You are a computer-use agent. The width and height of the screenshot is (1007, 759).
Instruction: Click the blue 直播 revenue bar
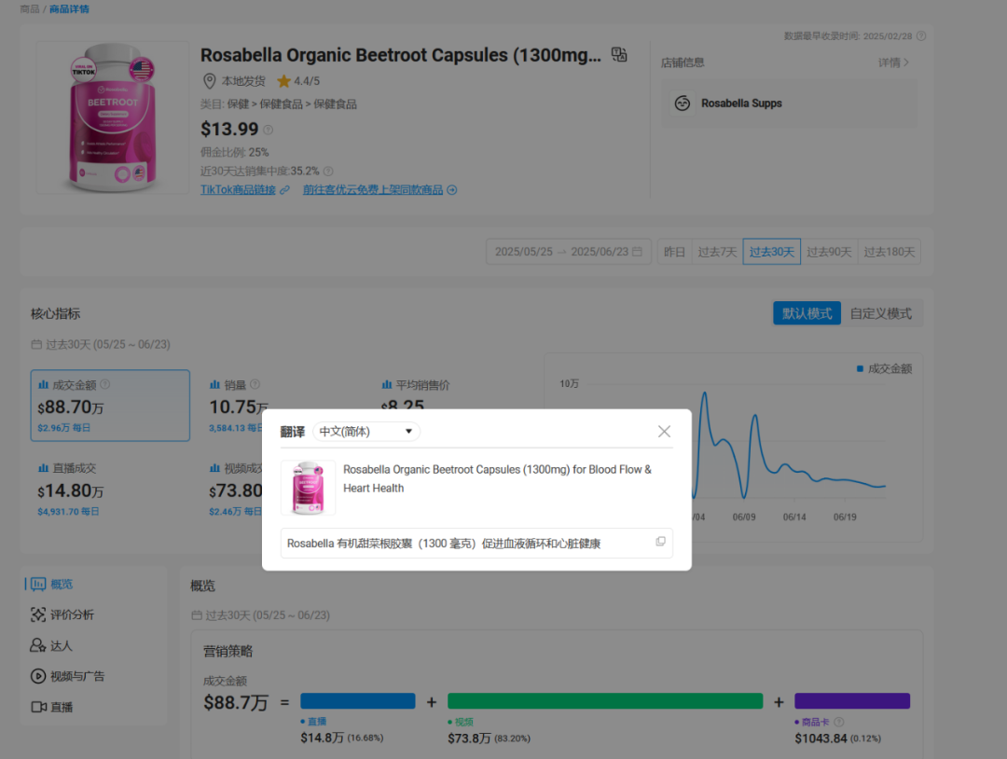click(358, 701)
